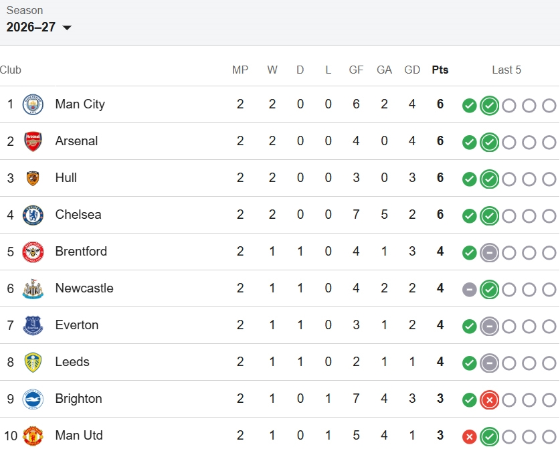
Task: Click the Chelsea club crest
Action: point(33,215)
